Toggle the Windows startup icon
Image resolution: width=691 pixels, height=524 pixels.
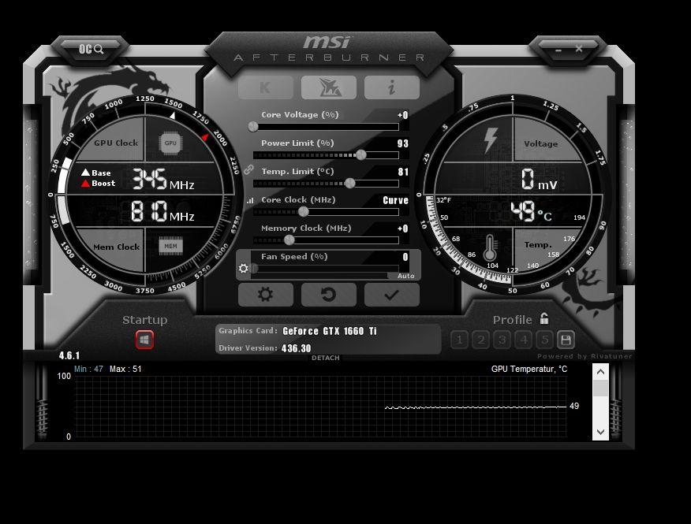pyautogui.click(x=144, y=340)
